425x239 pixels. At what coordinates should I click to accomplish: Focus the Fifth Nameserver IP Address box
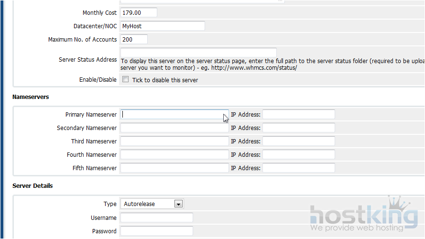coord(298,168)
